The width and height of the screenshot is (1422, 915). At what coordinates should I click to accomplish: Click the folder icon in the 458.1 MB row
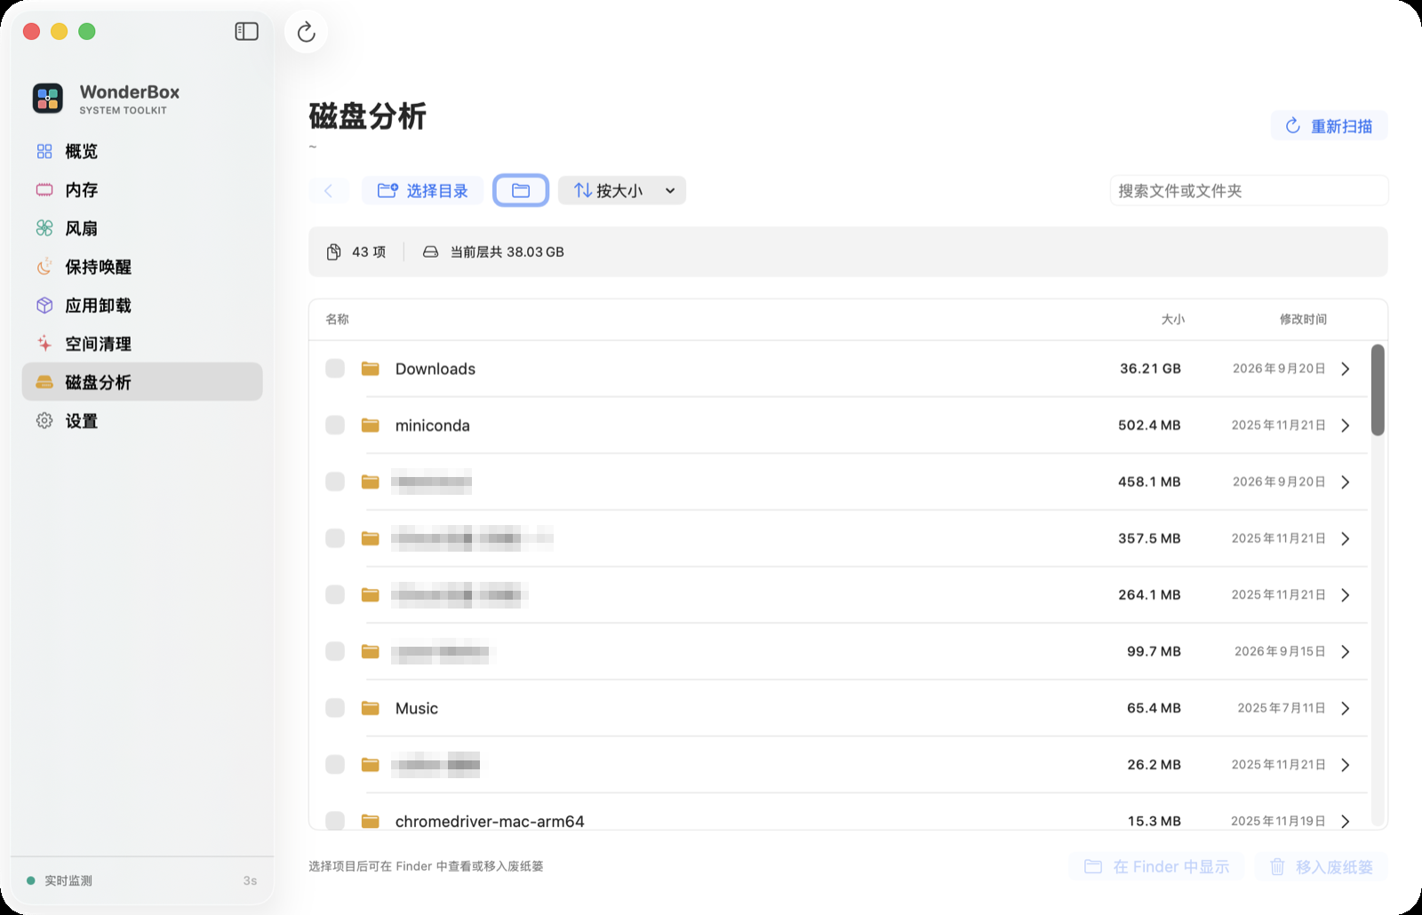coord(371,481)
